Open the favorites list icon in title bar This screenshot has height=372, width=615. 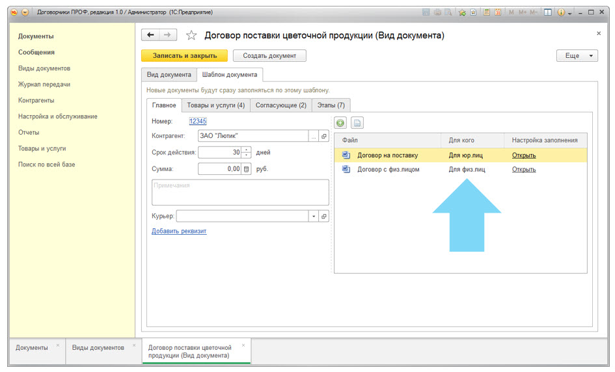[473, 12]
